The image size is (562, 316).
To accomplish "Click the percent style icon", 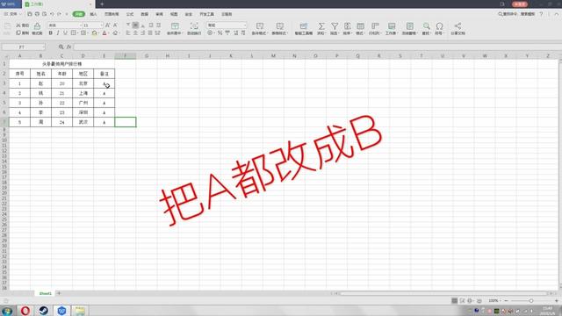I will (220, 33).
